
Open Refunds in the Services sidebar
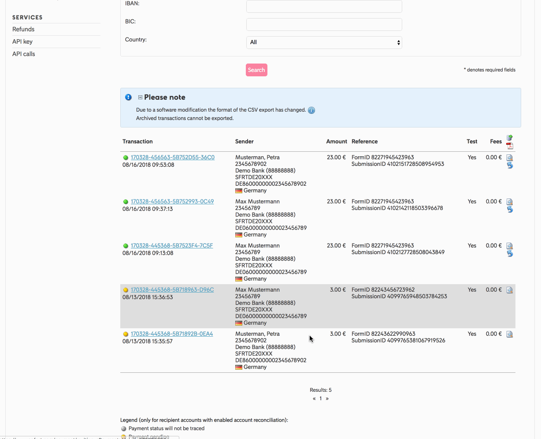point(23,29)
